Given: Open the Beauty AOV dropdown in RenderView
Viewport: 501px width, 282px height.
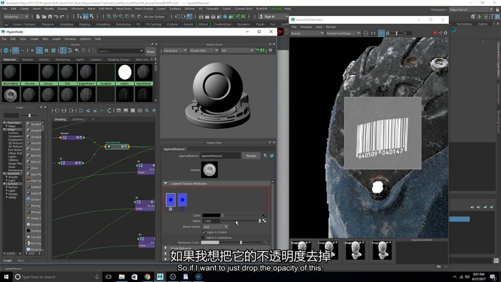Looking at the screenshot, I should pyautogui.click(x=307, y=33).
